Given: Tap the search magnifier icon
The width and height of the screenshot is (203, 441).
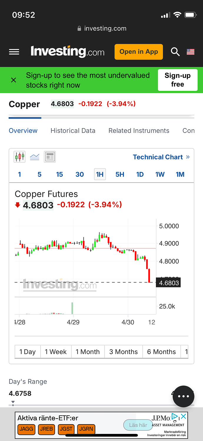Looking at the screenshot, I should (175, 52).
